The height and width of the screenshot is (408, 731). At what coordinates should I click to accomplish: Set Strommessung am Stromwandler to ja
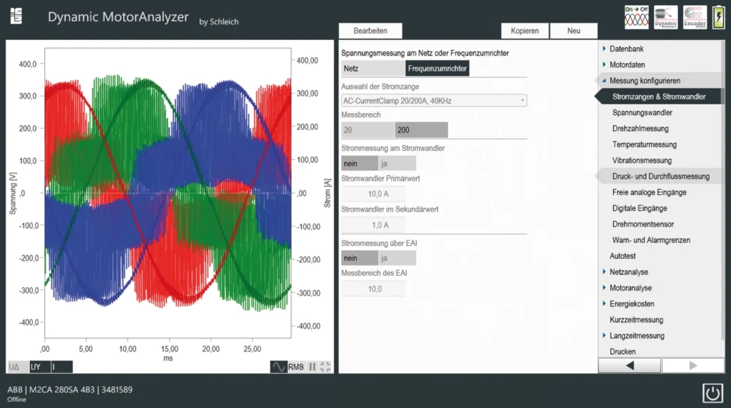tap(396, 163)
